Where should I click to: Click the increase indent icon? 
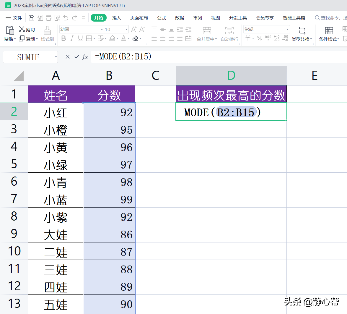(x=188, y=29)
